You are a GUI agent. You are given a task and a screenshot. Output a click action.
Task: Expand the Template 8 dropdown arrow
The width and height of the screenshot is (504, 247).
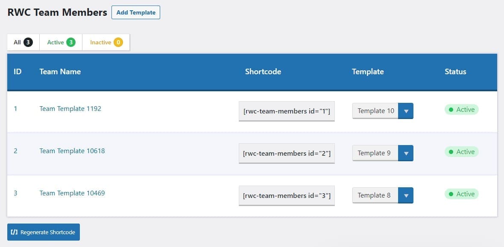(406, 195)
